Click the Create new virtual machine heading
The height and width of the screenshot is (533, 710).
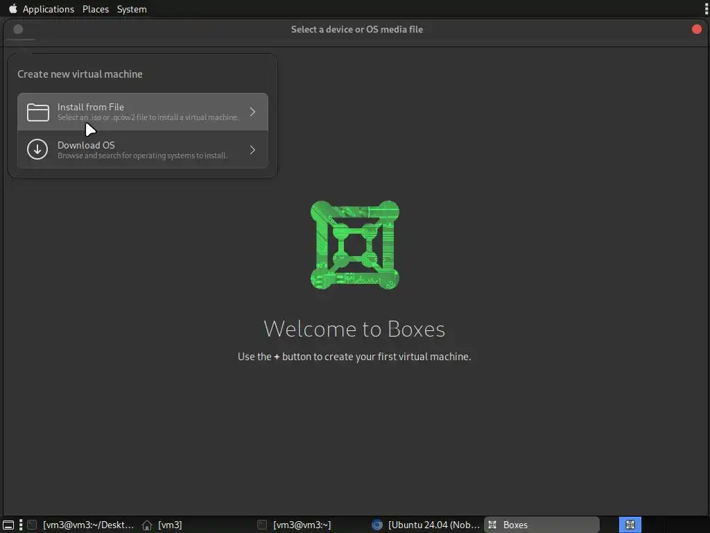[x=80, y=74]
